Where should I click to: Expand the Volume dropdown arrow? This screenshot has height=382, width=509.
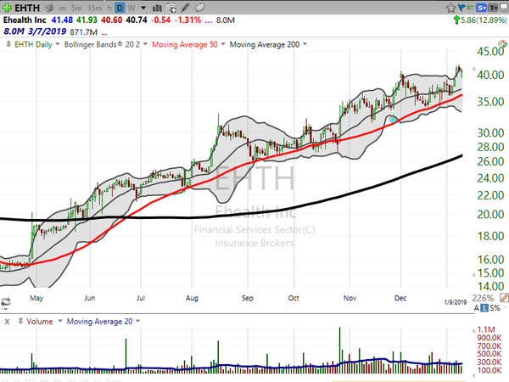[60, 321]
